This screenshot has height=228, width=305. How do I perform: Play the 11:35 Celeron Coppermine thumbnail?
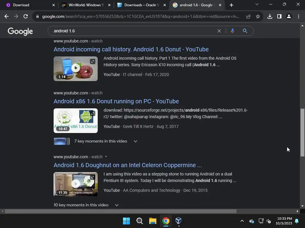click(75, 184)
